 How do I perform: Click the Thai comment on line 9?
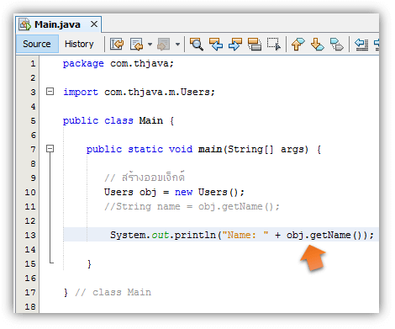(x=145, y=178)
